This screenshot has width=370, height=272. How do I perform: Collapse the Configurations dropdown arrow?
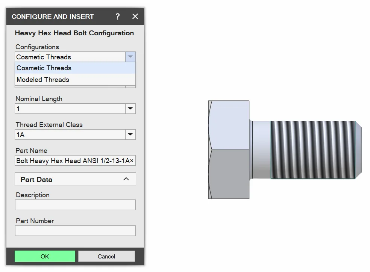(x=130, y=57)
